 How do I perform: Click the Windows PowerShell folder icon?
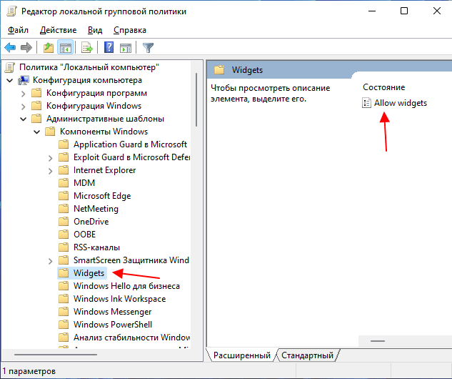coord(64,325)
